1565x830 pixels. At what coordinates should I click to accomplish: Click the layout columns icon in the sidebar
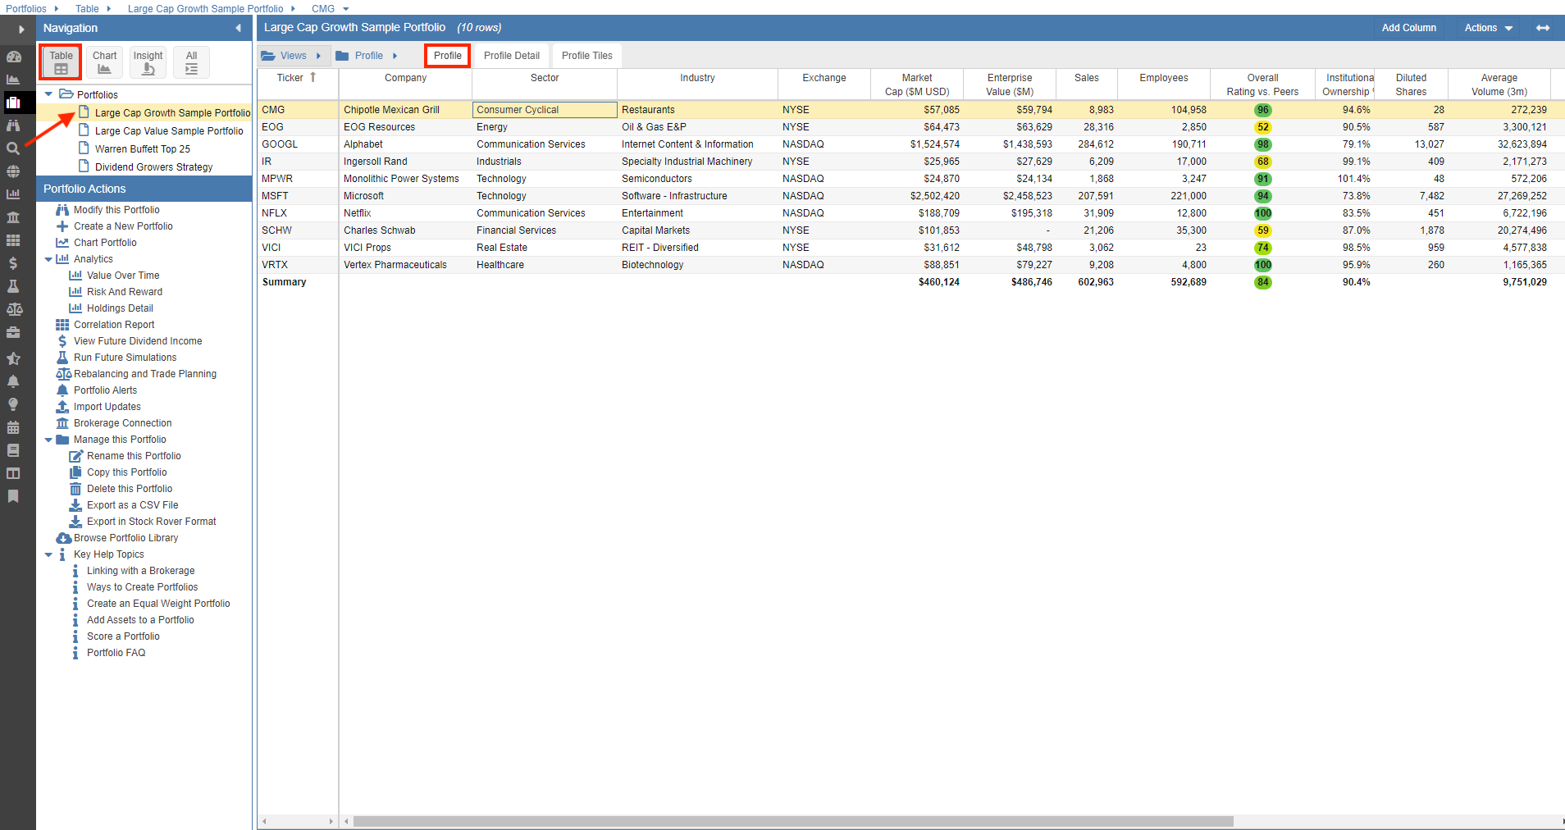click(x=13, y=473)
